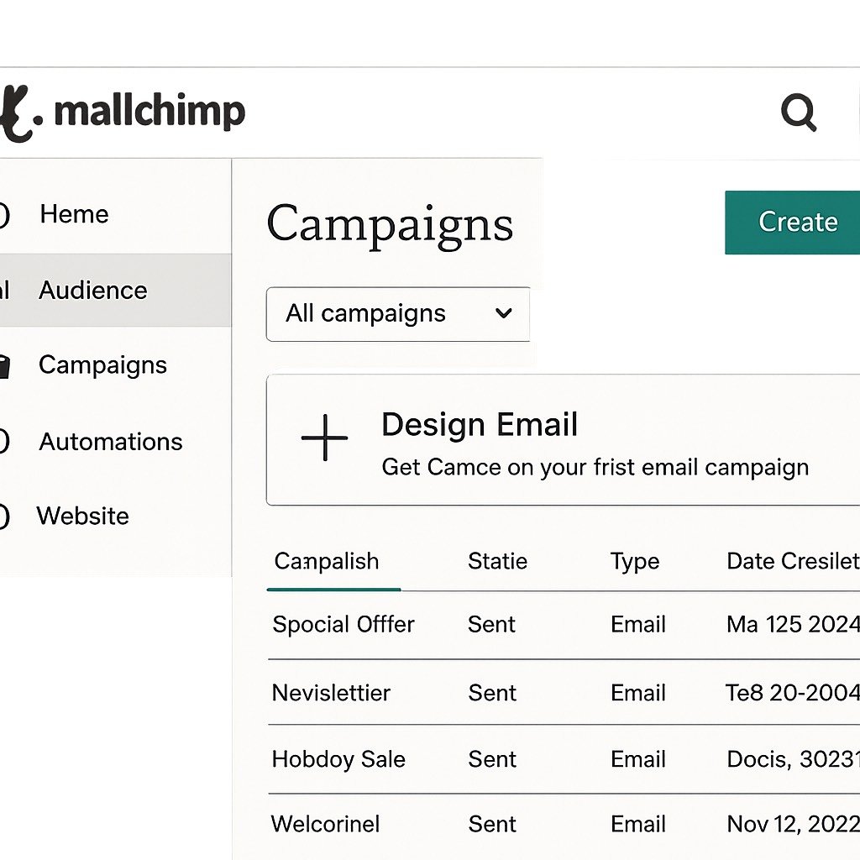Viewport: 860px width, 860px height.
Task: Click the Audience sidebar icon
Action: pos(3,290)
